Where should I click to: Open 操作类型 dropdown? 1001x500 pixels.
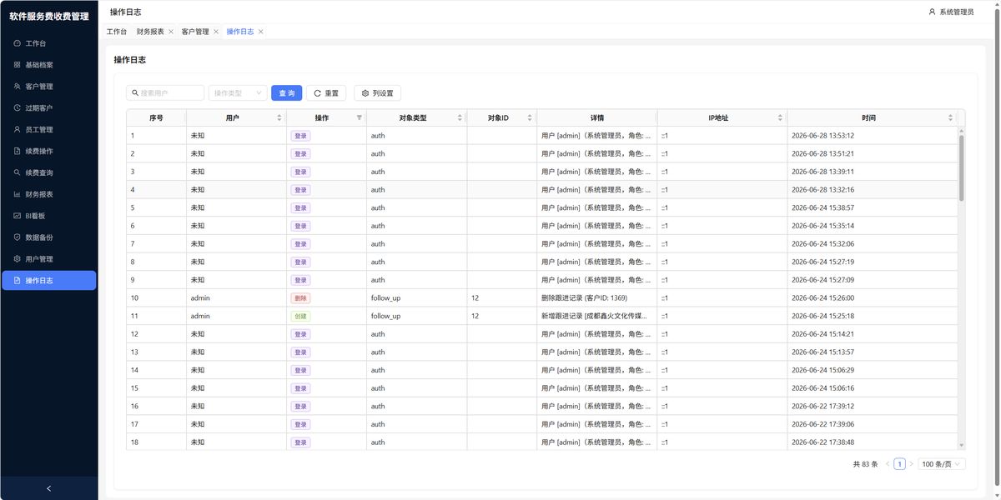click(238, 93)
